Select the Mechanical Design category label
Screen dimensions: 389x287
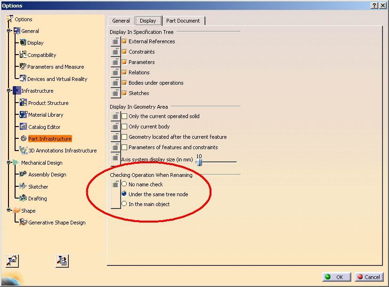[x=41, y=163]
